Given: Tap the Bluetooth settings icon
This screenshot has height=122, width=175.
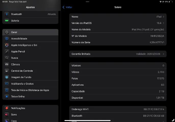Looking at the screenshot, I should point(7,14).
